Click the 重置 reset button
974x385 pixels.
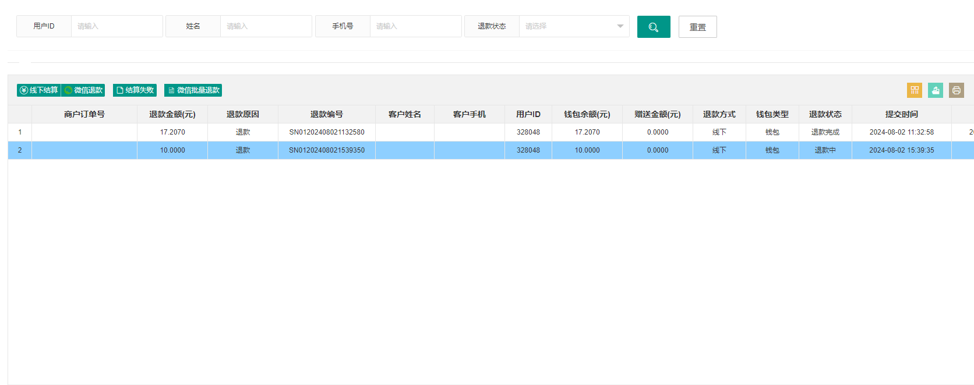pyautogui.click(x=698, y=27)
